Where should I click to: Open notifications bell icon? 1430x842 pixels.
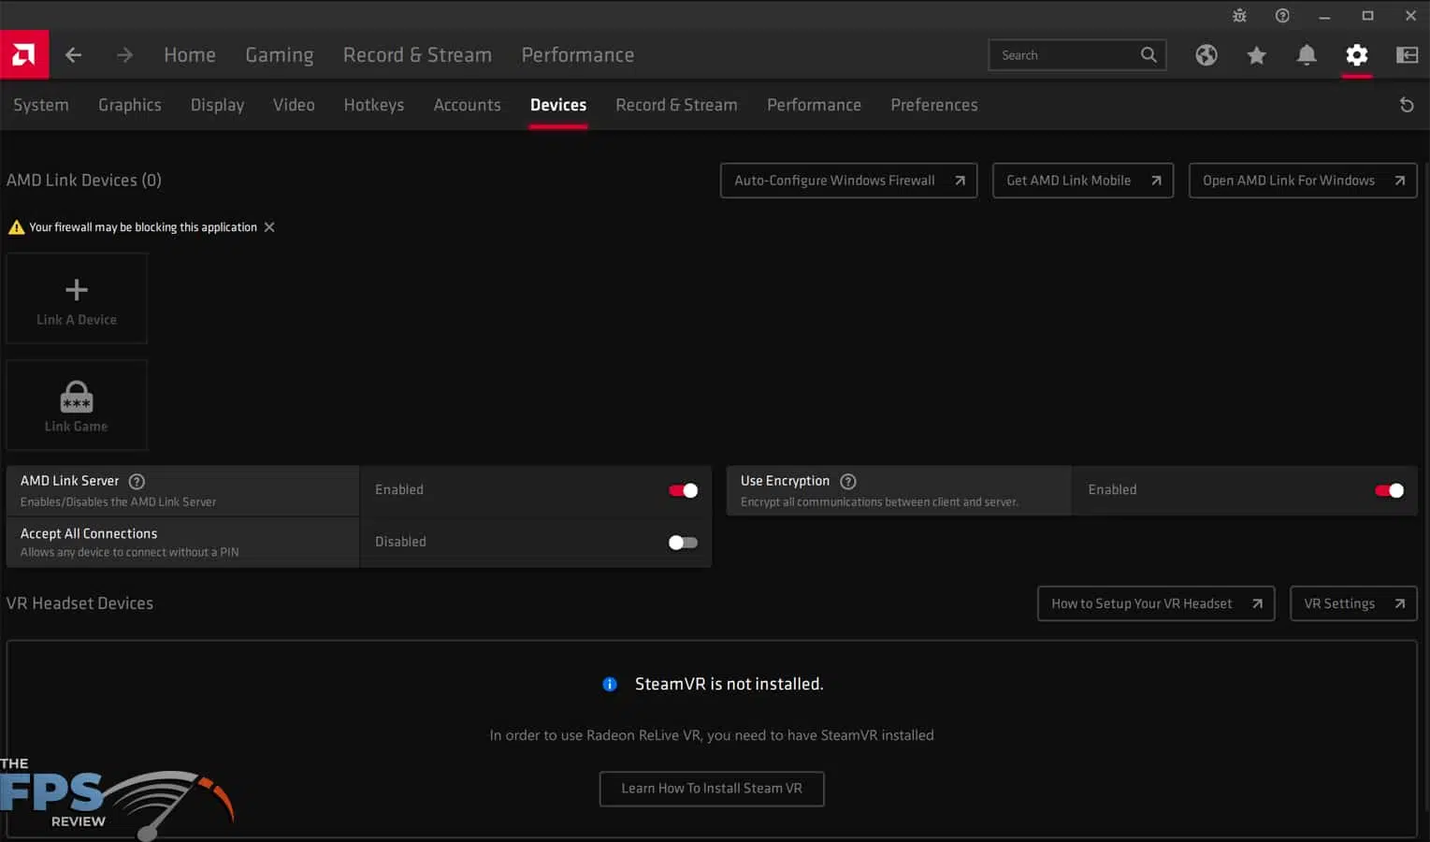click(1307, 55)
